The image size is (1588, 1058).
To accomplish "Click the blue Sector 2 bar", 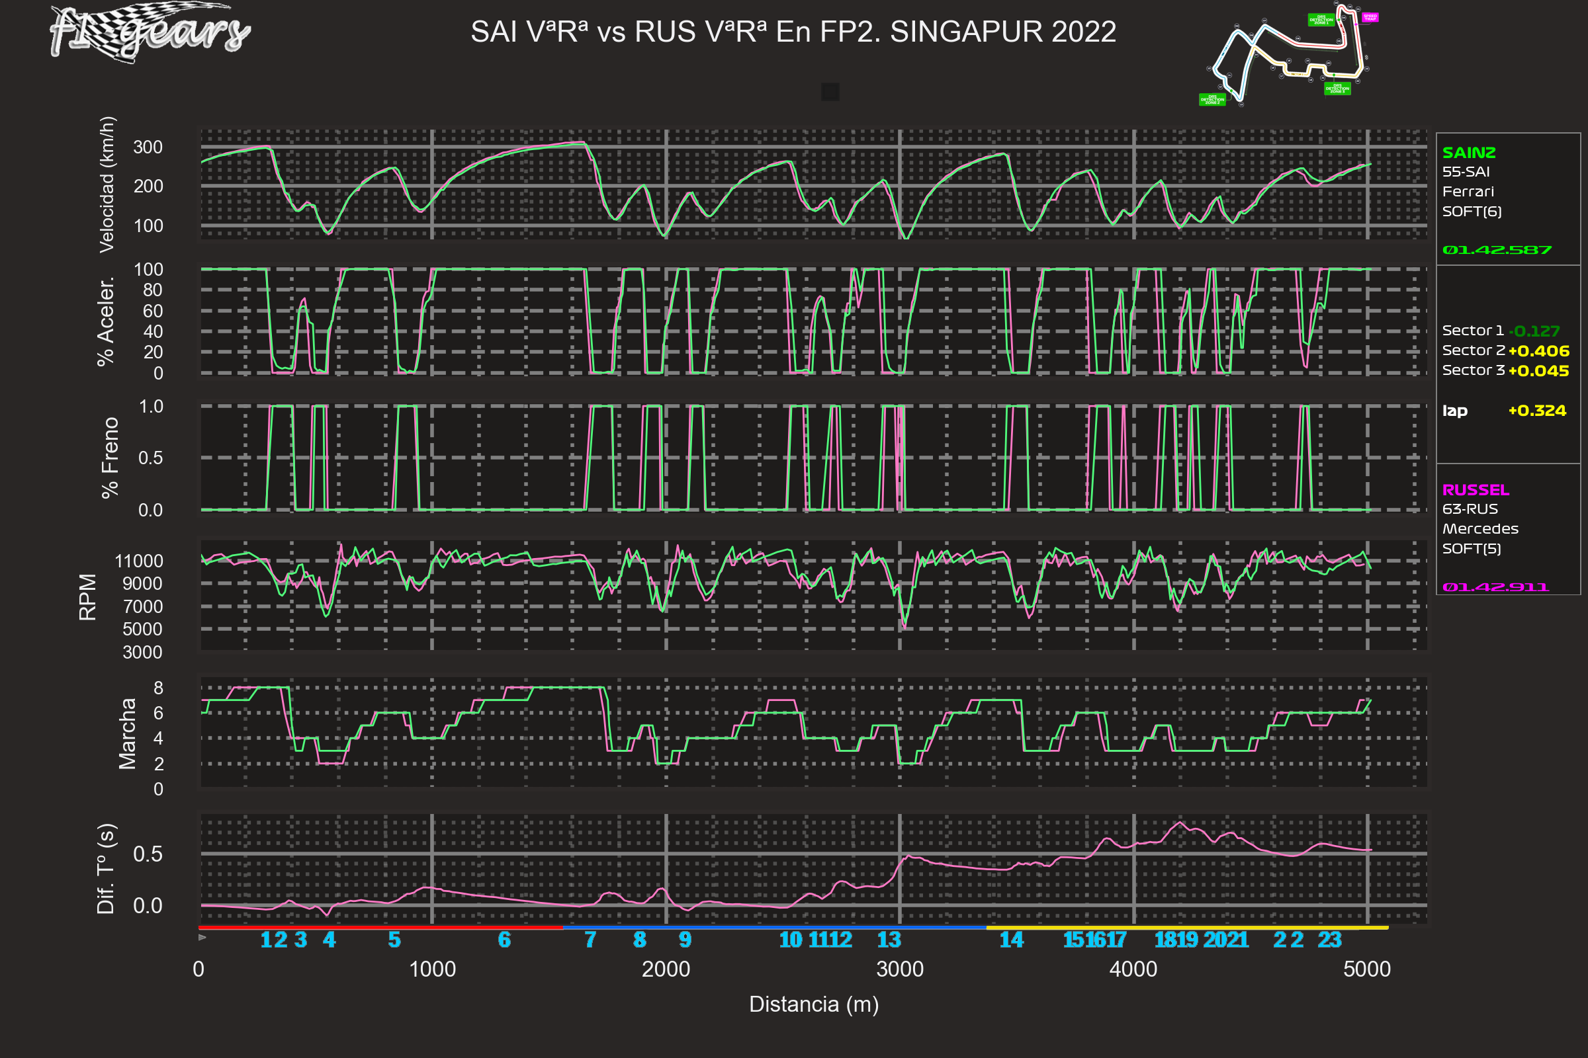I will click(773, 928).
